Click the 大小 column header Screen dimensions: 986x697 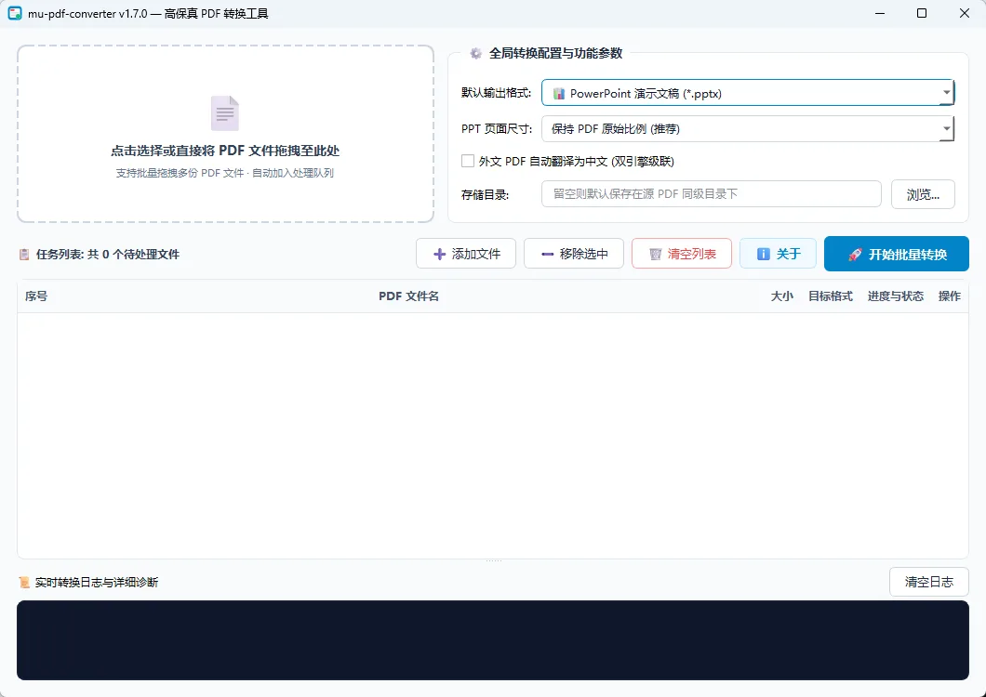coord(782,296)
